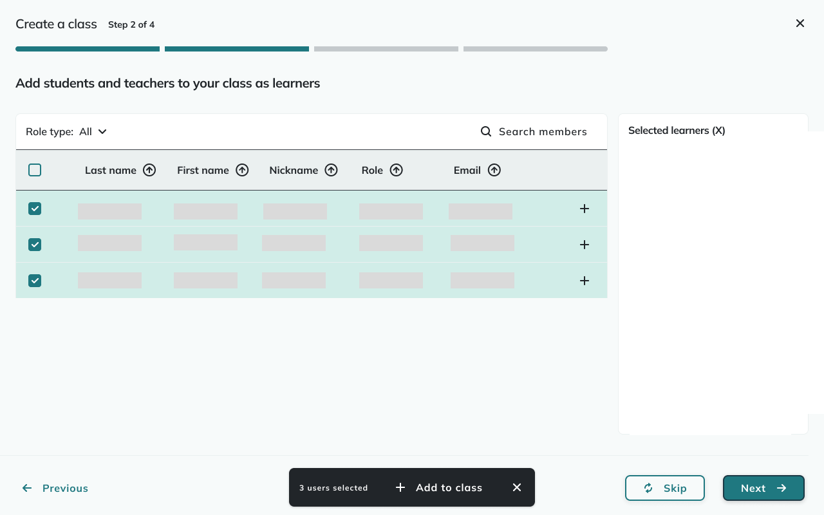Sort by Last name arrow icon

149,170
